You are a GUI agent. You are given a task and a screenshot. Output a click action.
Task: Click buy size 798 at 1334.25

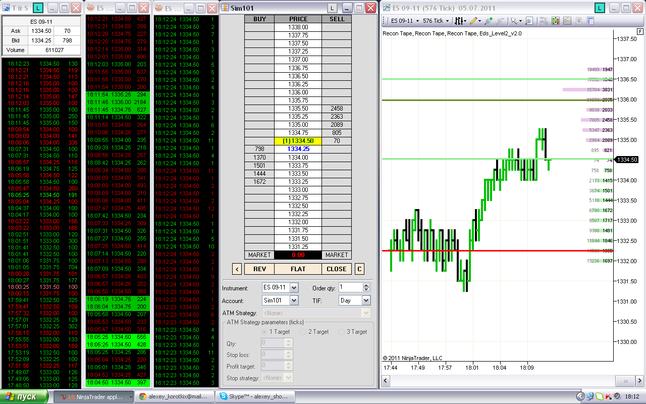pyautogui.click(x=259, y=149)
